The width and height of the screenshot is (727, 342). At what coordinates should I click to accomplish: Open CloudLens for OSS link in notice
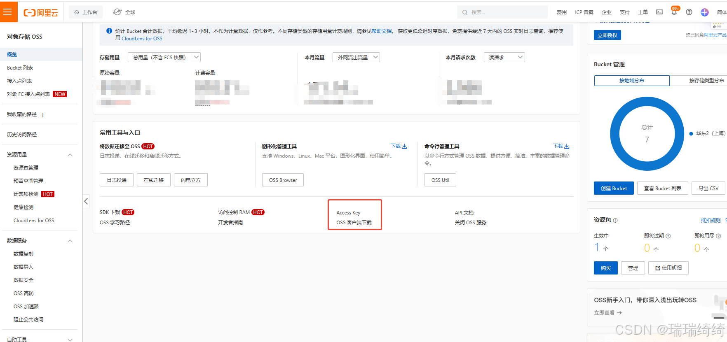[x=142, y=39]
